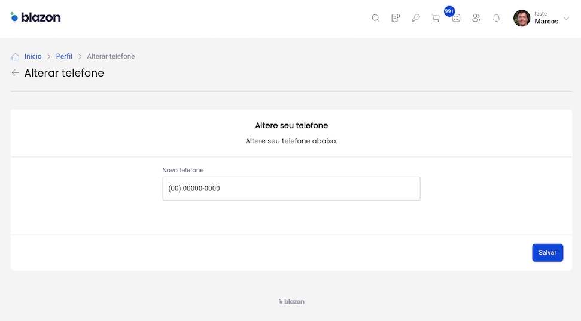
Task: Open the task list icon
Action: coord(456,19)
